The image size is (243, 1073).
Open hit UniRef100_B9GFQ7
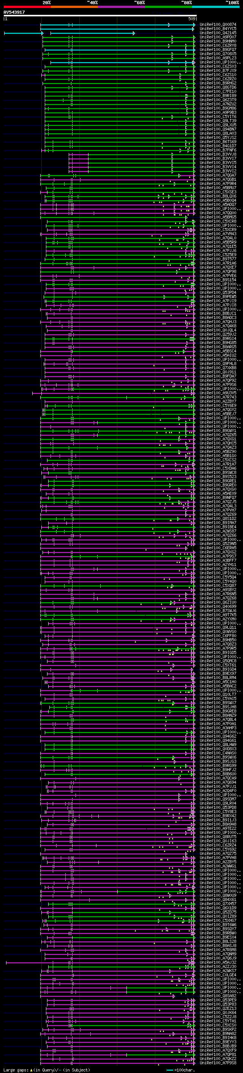(x=218, y=49)
